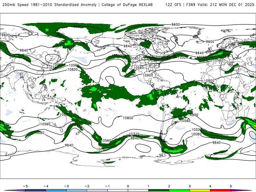Click the dark green 1 to 2 color bar segment

159,190
